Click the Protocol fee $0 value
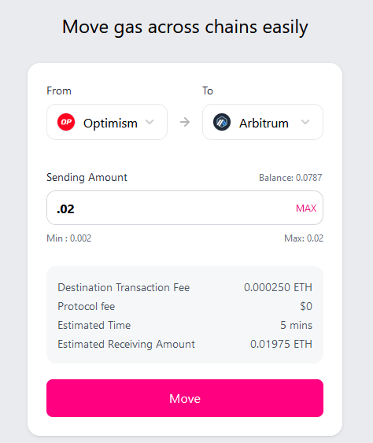 tap(306, 307)
